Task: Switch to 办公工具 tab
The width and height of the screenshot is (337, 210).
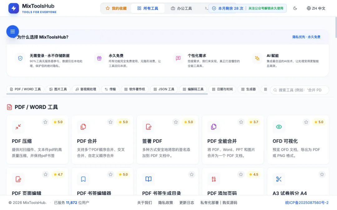Action: click(x=181, y=8)
